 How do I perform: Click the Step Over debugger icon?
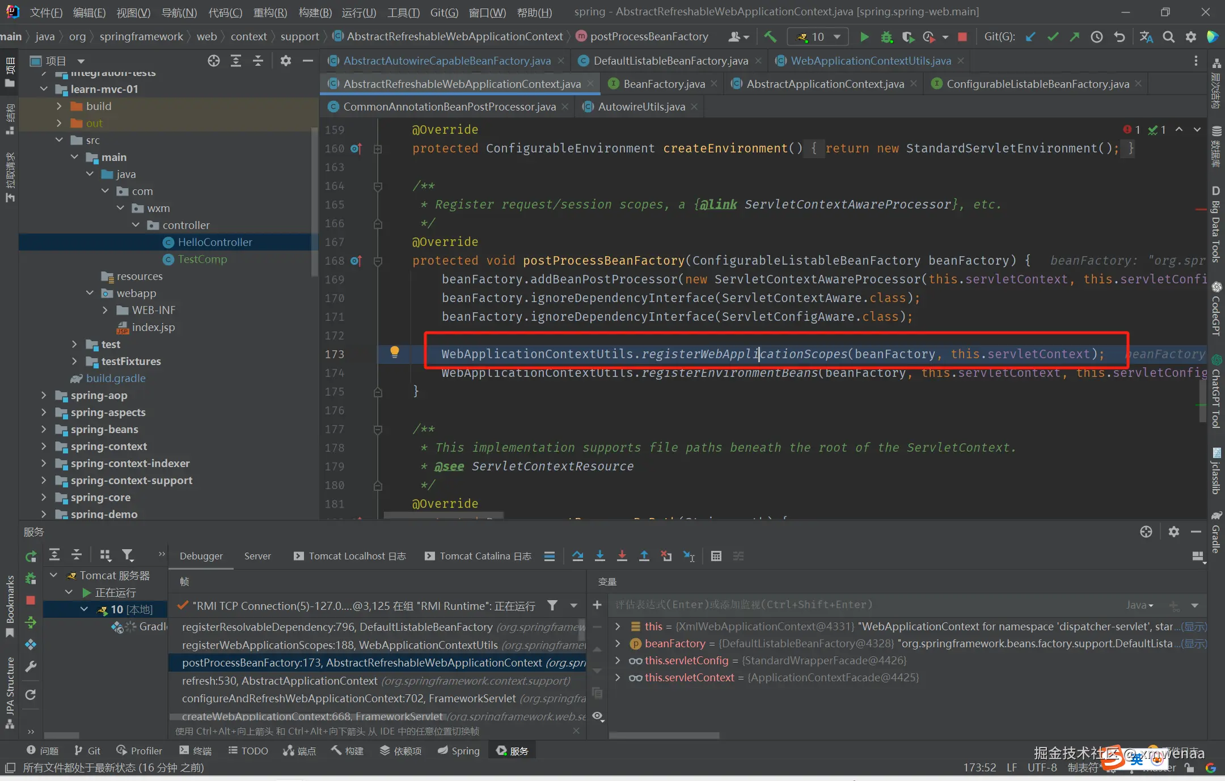(577, 556)
